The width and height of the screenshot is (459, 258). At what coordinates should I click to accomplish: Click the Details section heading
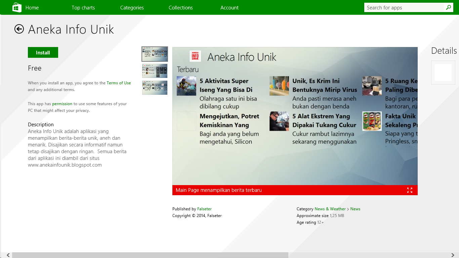point(444,51)
